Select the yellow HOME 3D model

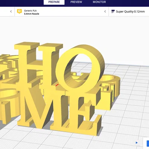pyautogui.click(x=60, y=88)
